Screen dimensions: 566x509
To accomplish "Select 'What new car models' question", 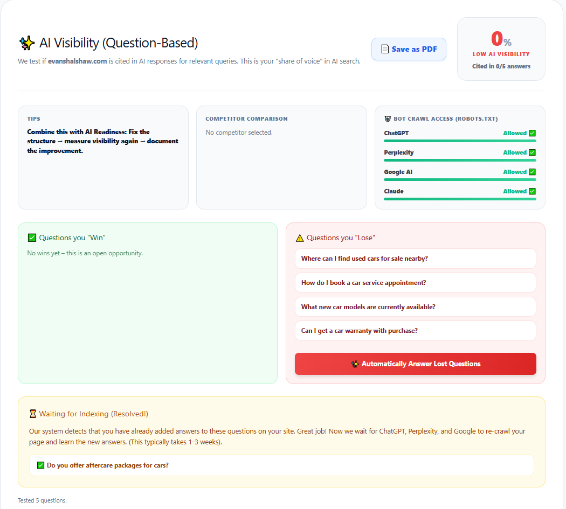I will pyautogui.click(x=416, y=307).
